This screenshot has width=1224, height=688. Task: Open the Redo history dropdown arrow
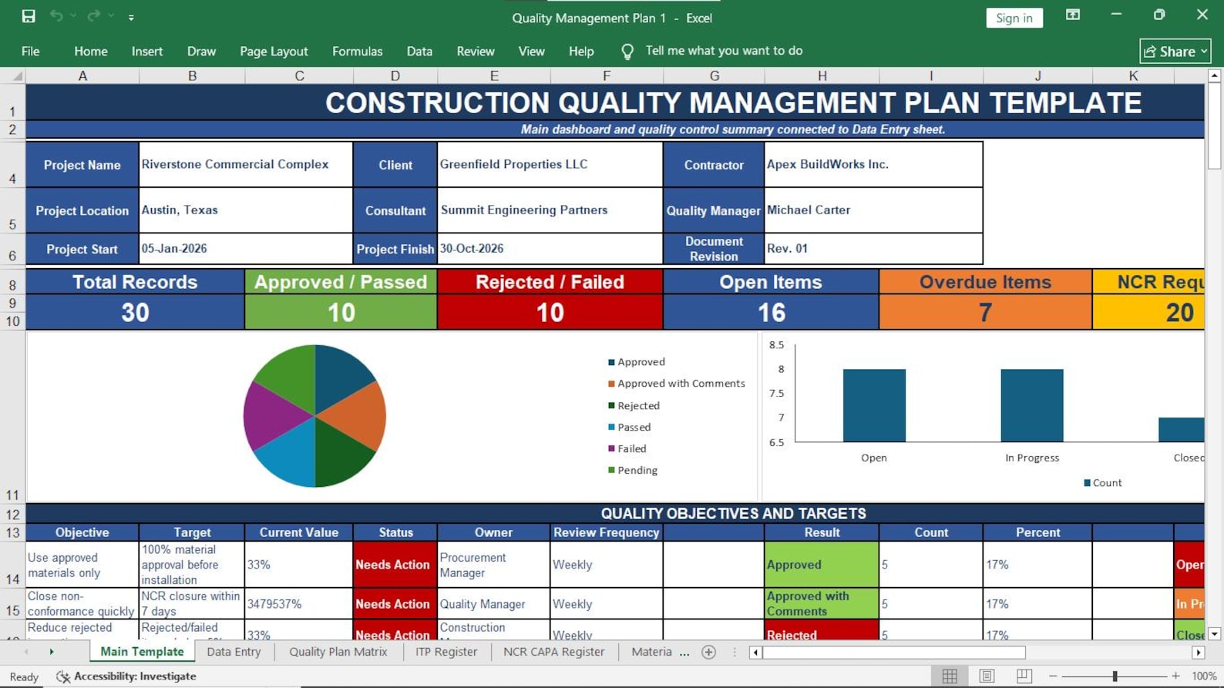[x=111, y=16]
